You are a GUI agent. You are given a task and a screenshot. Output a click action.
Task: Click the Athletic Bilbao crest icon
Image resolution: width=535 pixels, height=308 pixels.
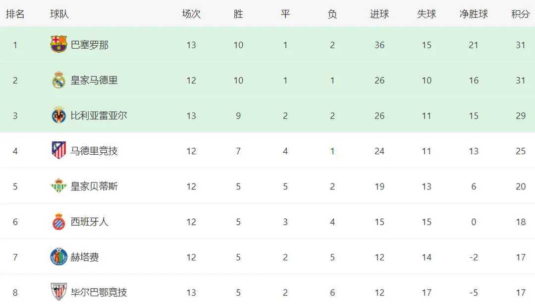click(58, 292)
